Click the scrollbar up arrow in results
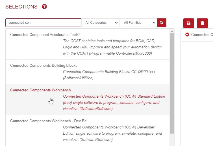Image resolution: width=213 pixels, height=146 pixels. [172, 31]
